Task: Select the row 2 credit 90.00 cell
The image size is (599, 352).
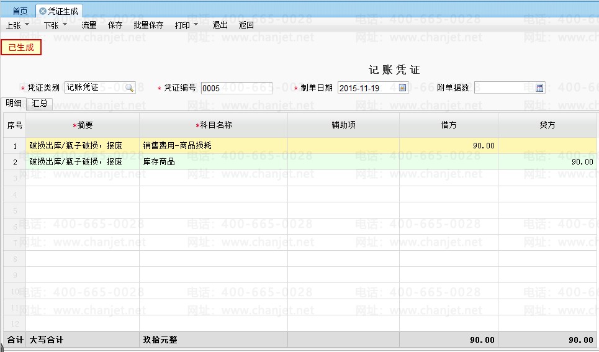Action: click(x=547, y=162)
